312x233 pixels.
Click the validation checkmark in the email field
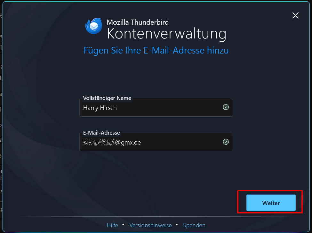click(x=226, y=142)
